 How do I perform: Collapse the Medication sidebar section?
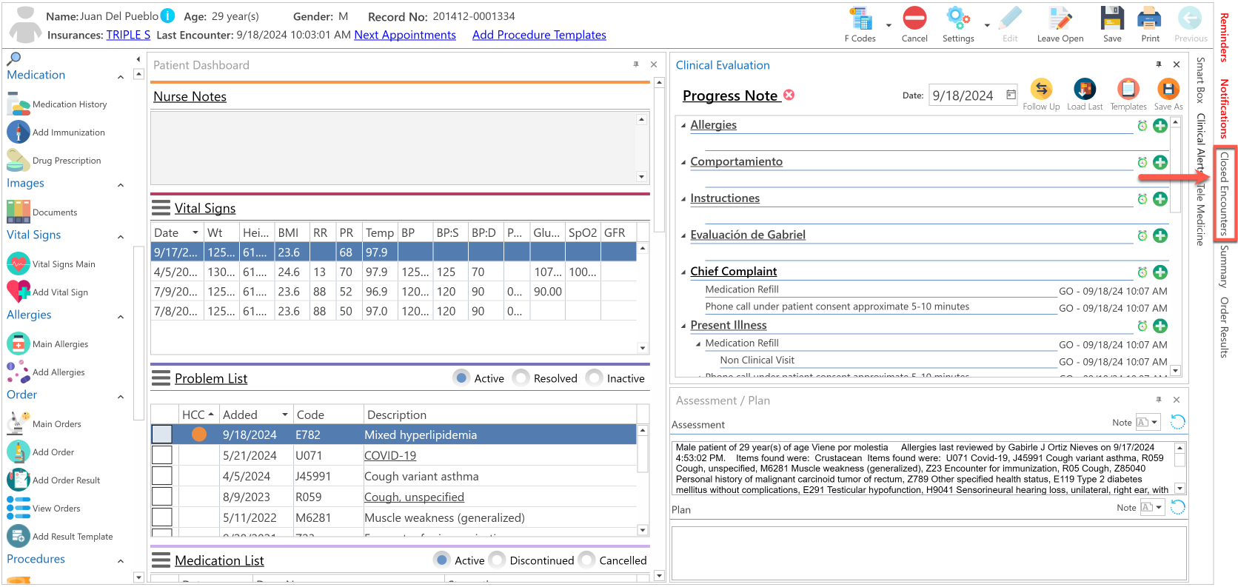(x=121, y=77)
